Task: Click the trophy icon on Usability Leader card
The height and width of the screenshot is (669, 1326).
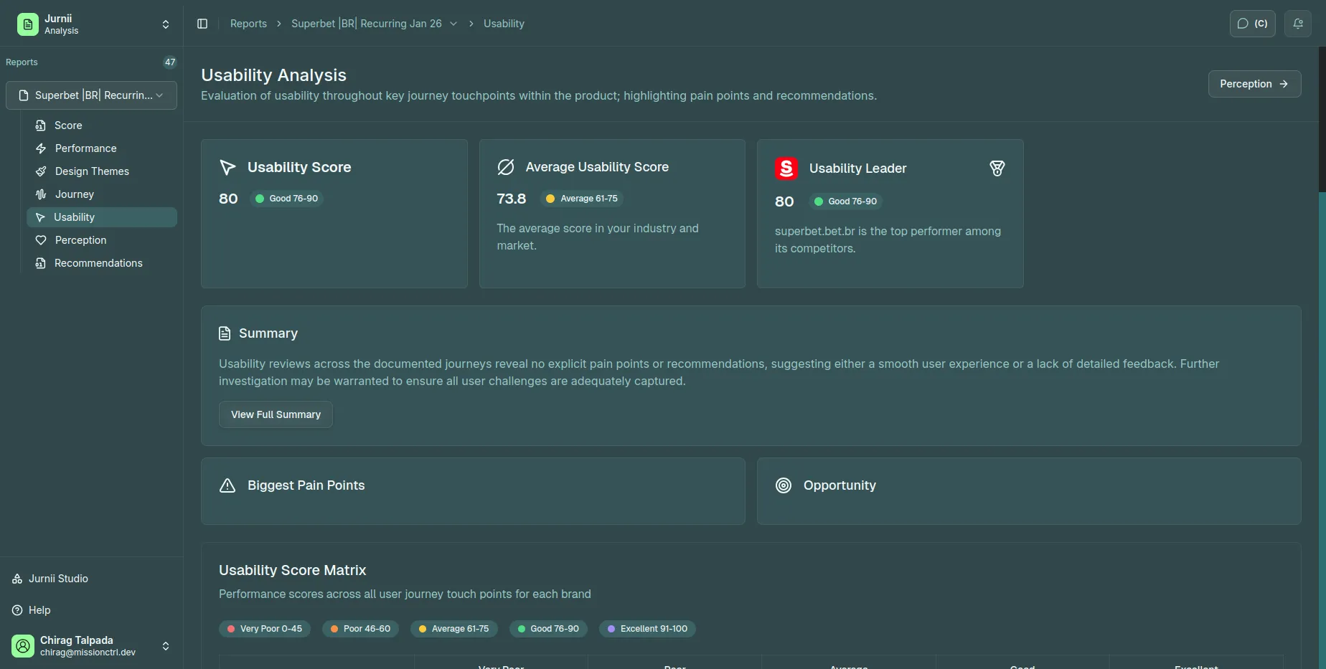Action: click(997, 168)
